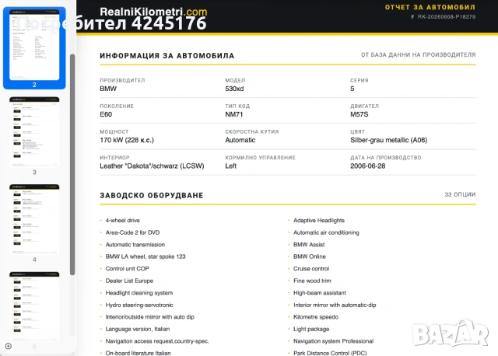498x356 pixels.
Task: Click the power value 170 kW
Action: coord(127,140)
